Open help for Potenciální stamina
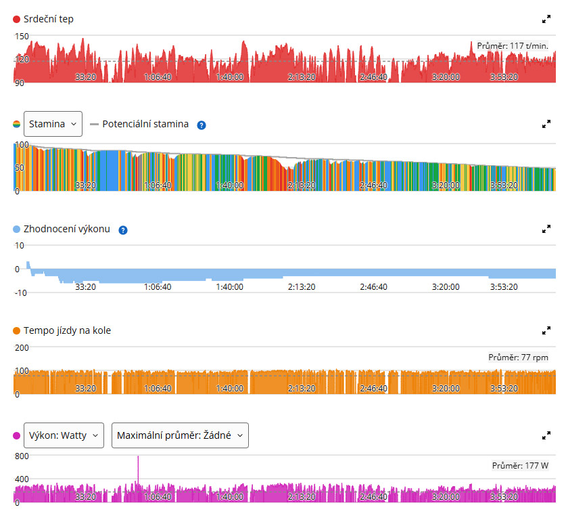 click(x=202, y=125)
